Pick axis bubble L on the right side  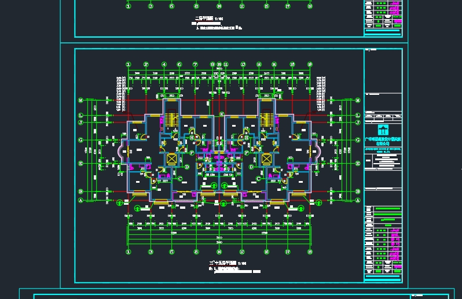pos(358,116)
